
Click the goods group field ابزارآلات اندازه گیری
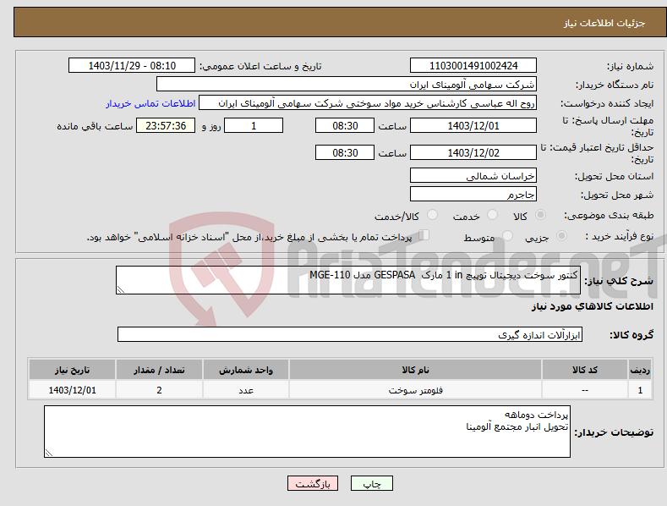coord(350,334)
